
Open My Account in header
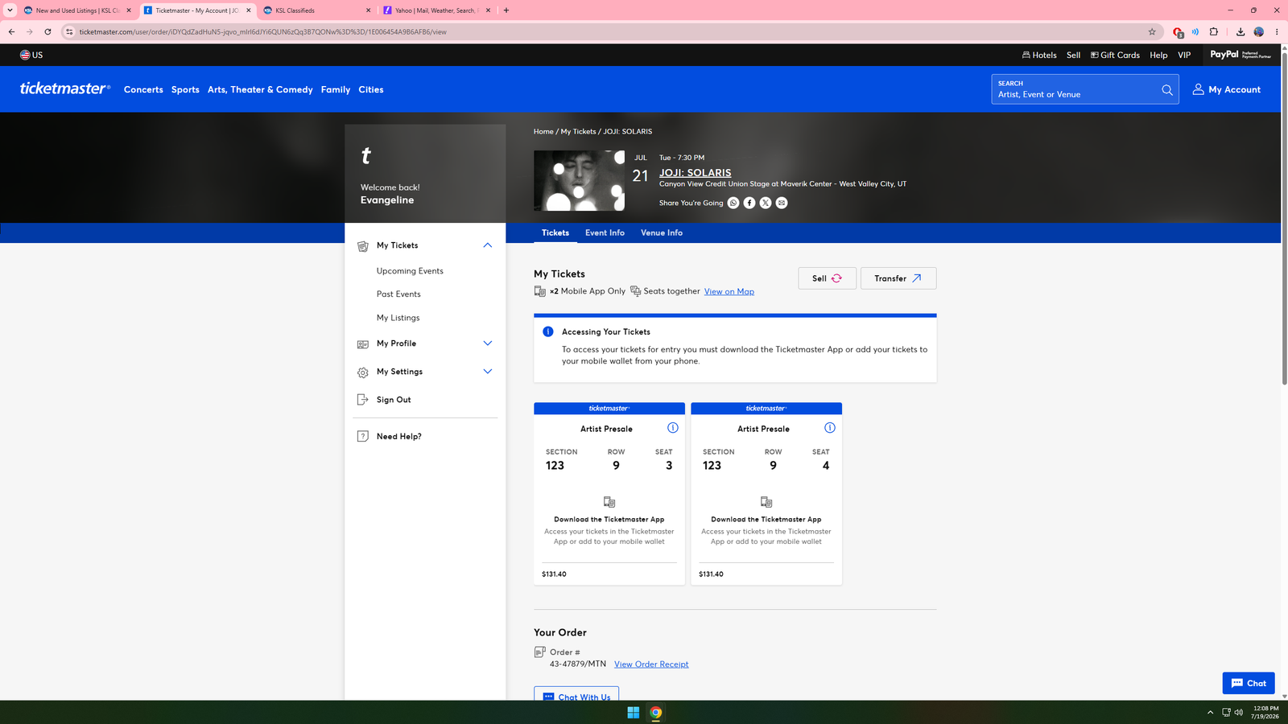(1227, 89)
